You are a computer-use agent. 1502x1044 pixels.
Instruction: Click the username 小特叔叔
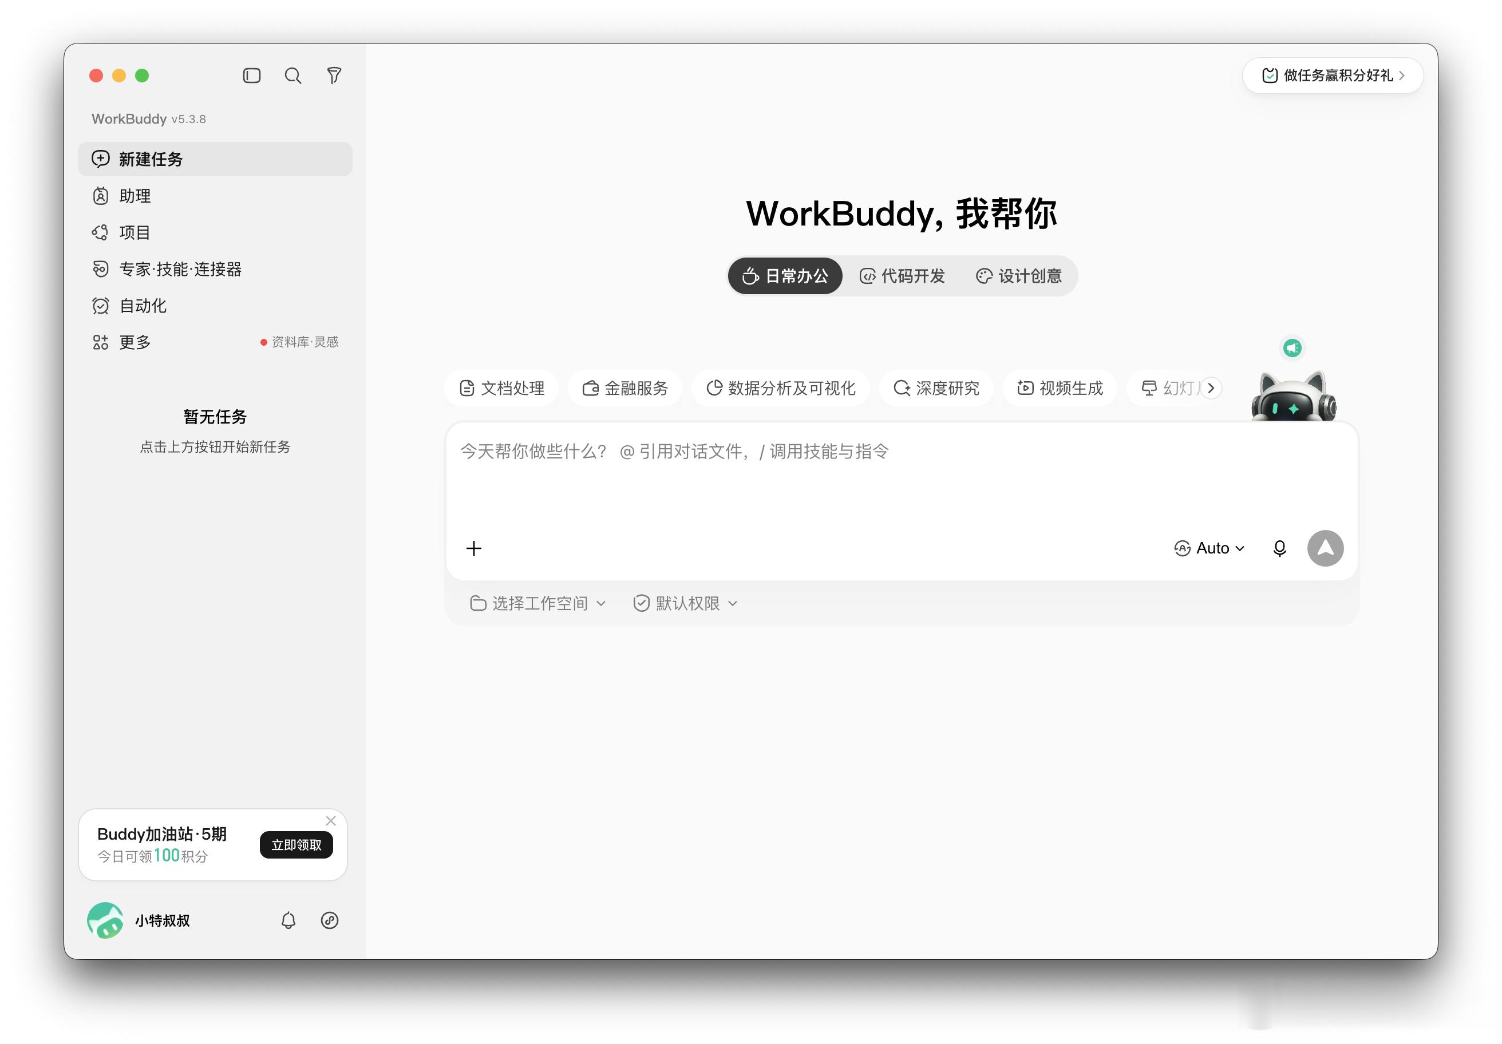(x=162, y=920)
